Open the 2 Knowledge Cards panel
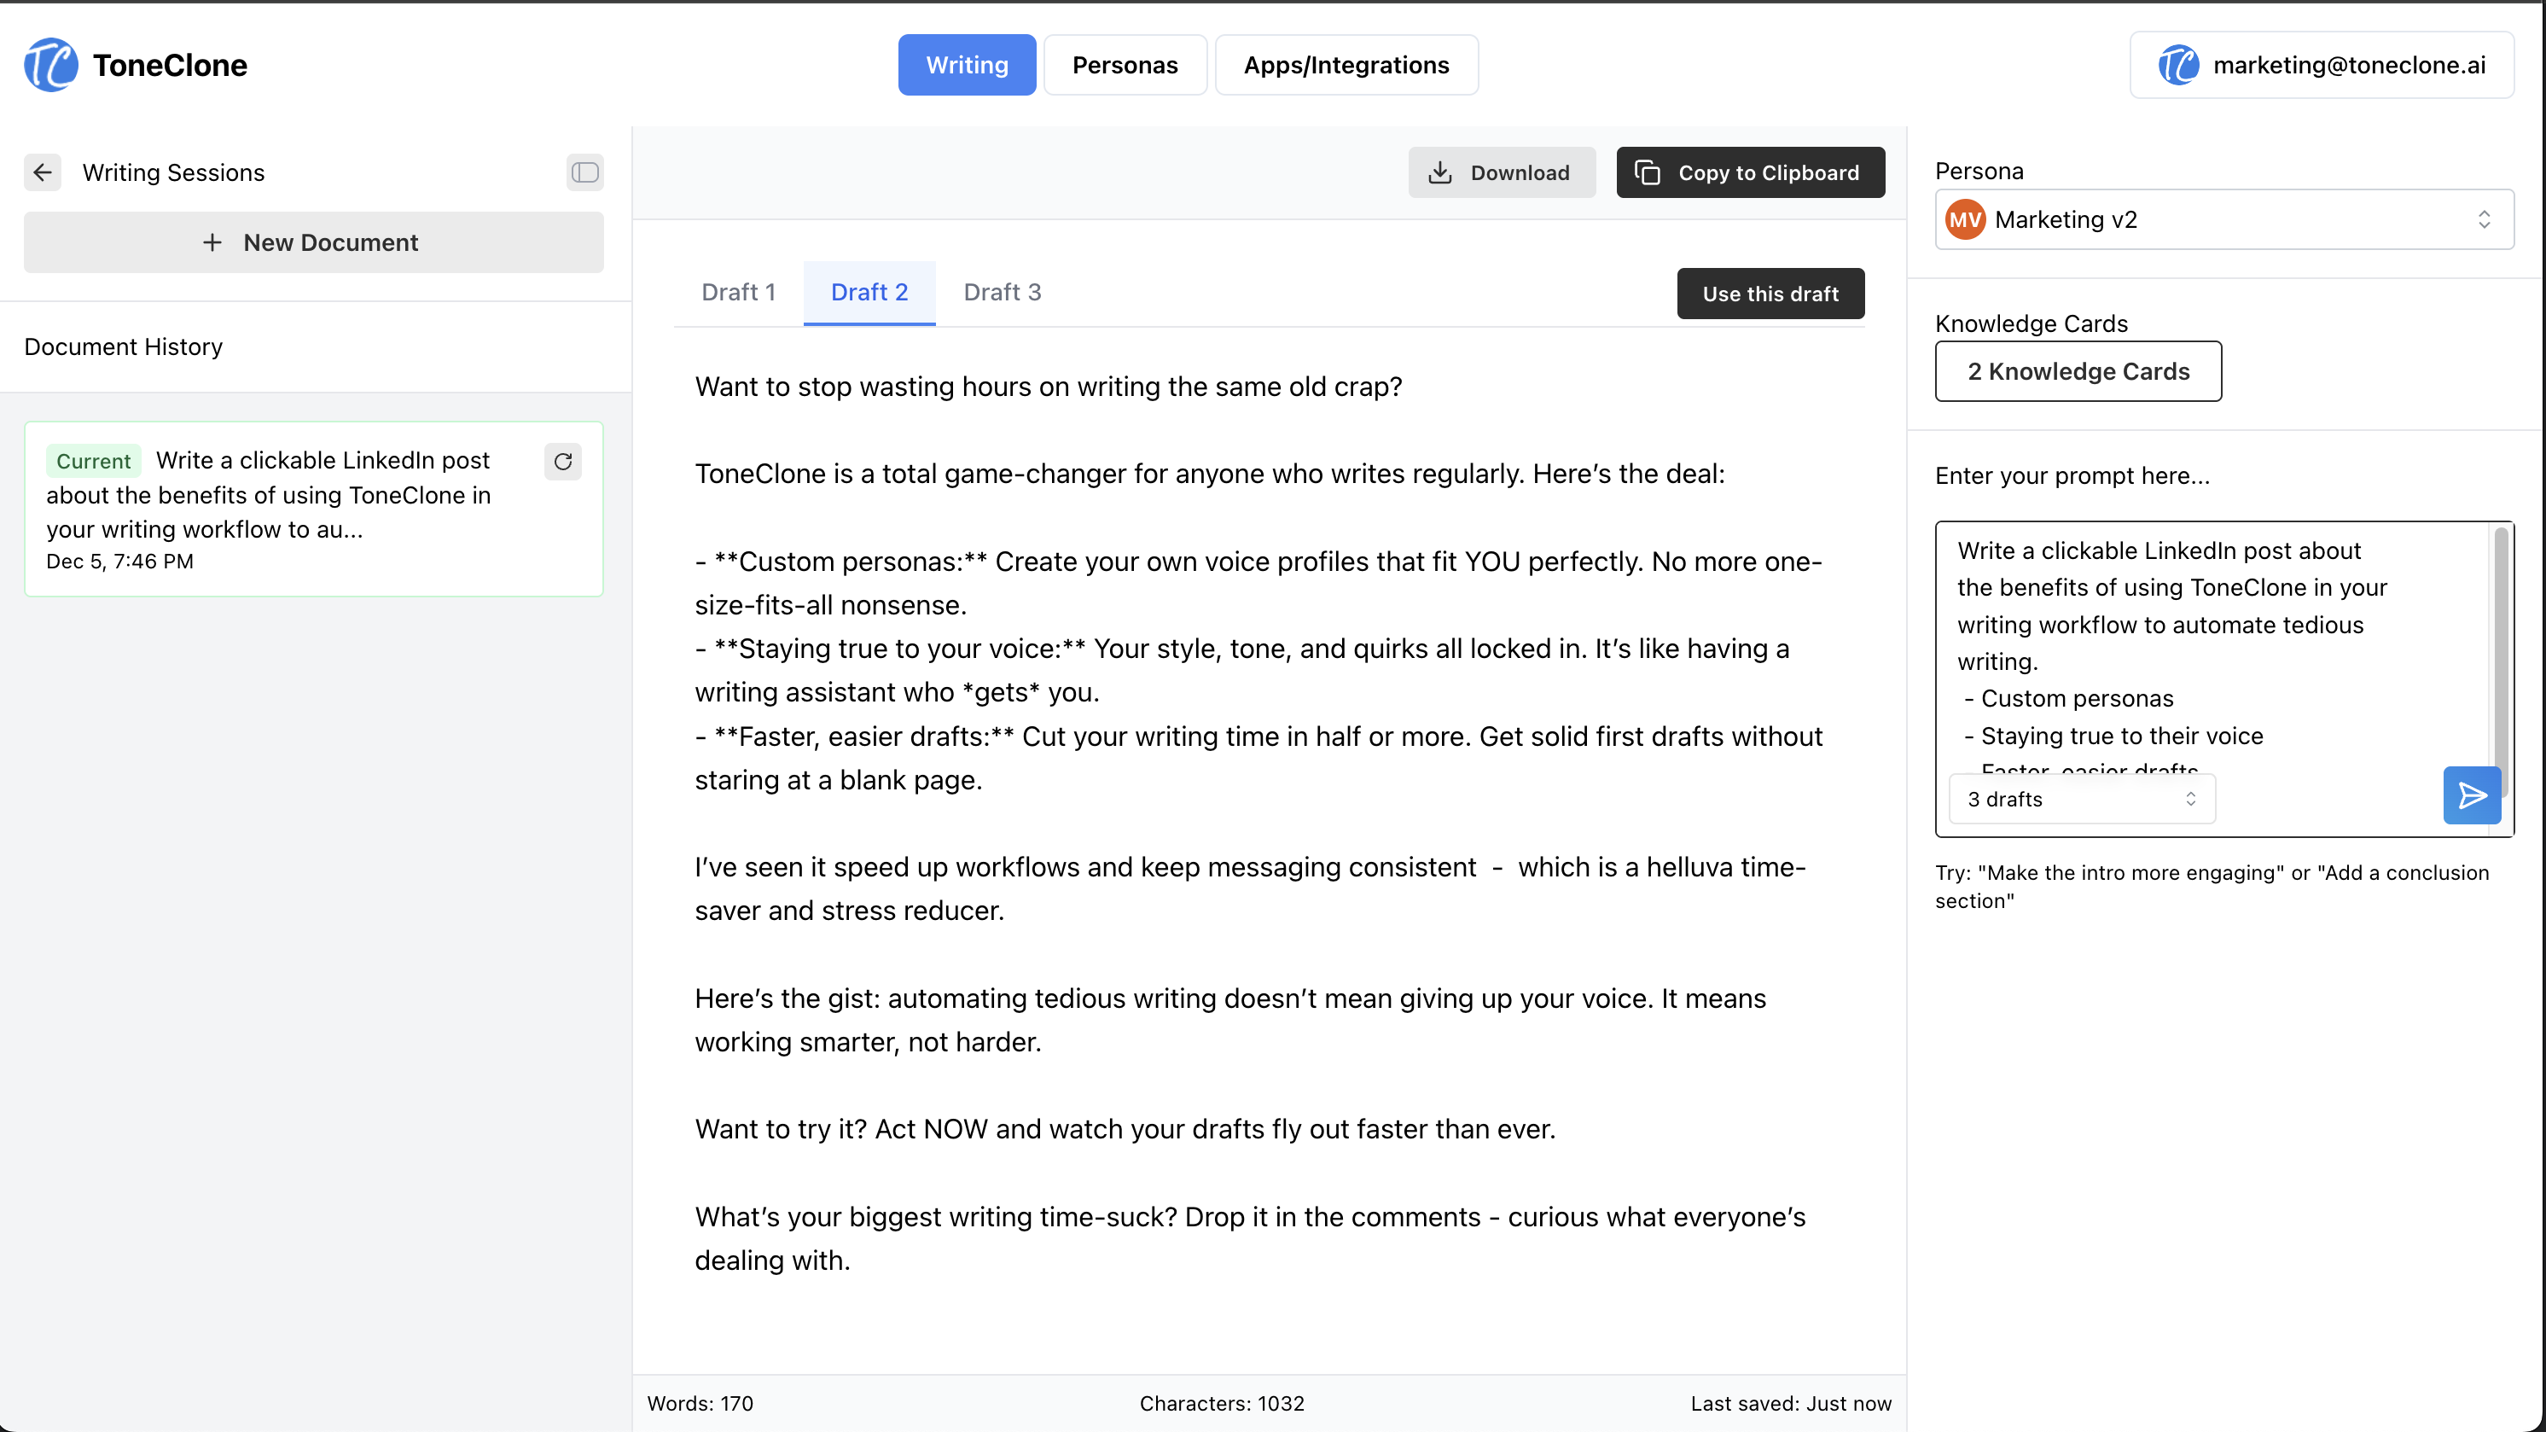The height and width of the screenshot is (1432, 2546). (2078, 371)
